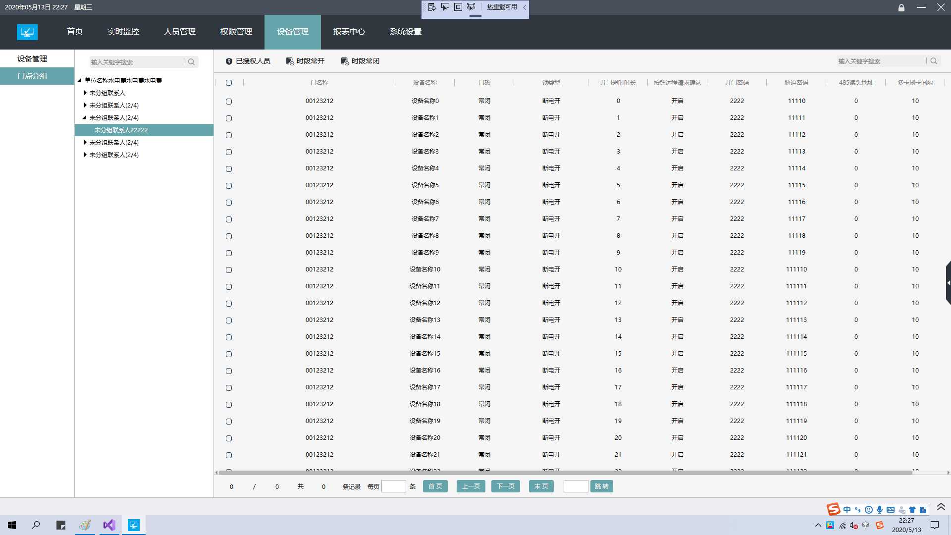Image resolution: width=951 pixels, height=535 pixels.
Task: Switch to the 实时监控 tab
Action: tap(123, 31)
